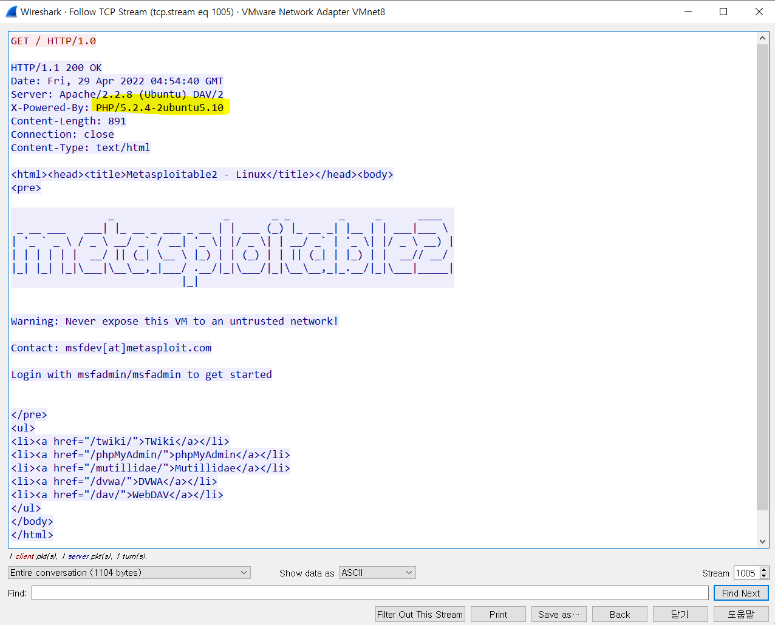Click the /phpMyAdmin/ list item line

click(x=151, y=454)
